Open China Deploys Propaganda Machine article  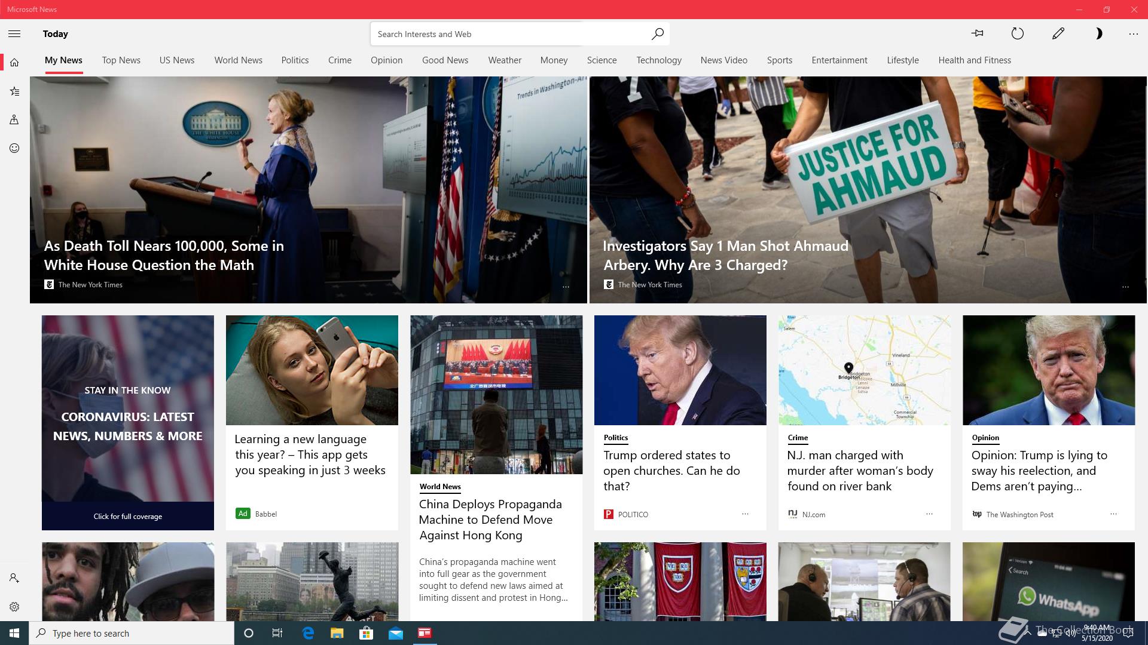pos(490,520)
